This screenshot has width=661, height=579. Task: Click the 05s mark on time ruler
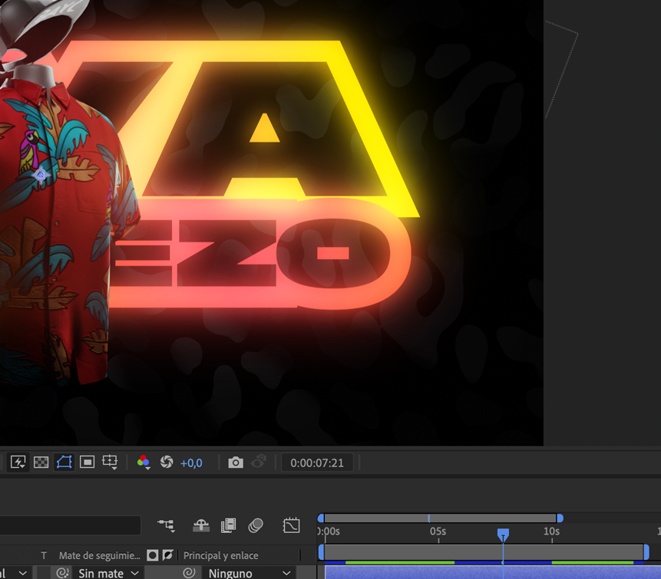pos(438,531)
